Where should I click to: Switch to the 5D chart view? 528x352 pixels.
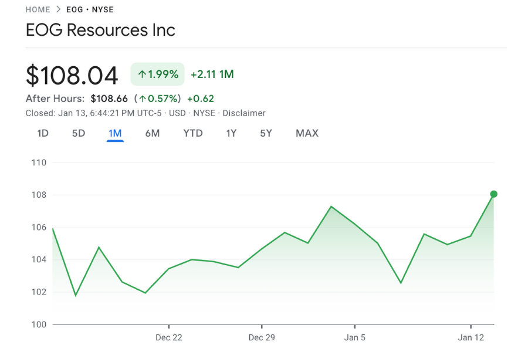(x=79, y=133)
